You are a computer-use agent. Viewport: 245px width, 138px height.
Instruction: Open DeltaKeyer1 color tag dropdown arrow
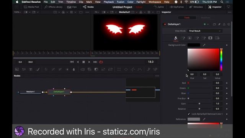point(208,24)
